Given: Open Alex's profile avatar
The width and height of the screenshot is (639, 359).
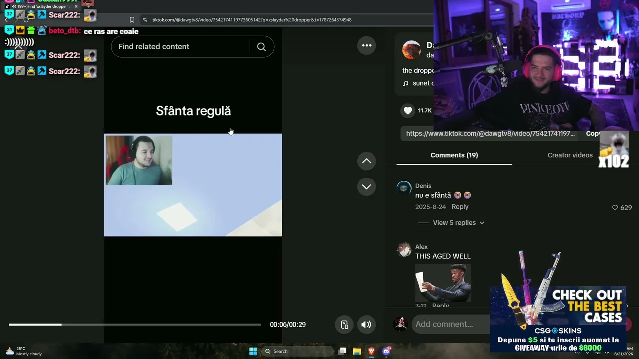Looking at the screenshot, I should 404,250.
